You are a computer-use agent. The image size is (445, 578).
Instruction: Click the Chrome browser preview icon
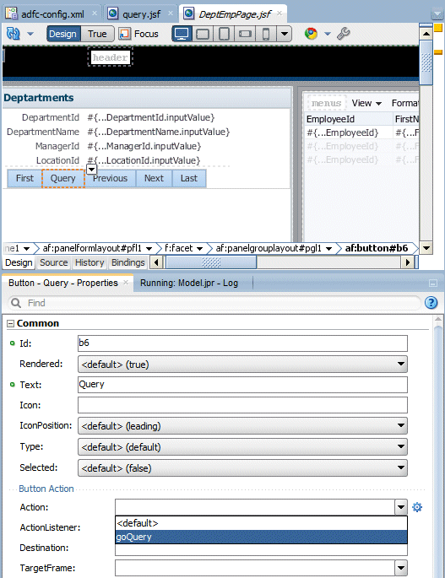311,34
